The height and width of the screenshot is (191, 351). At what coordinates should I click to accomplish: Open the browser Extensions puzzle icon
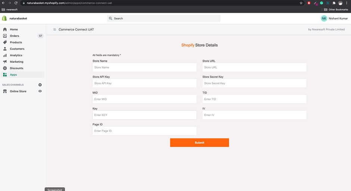point(334,3)
